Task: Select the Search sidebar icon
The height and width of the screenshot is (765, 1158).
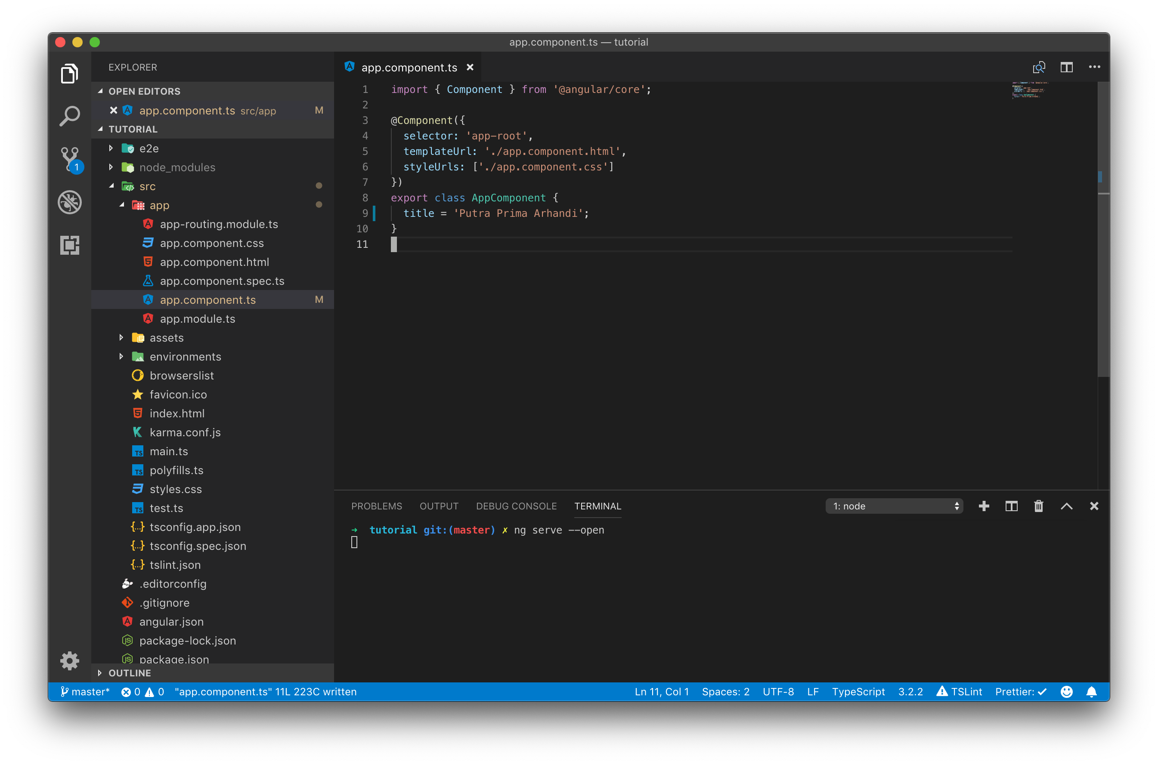Action: tap(70, 115)
